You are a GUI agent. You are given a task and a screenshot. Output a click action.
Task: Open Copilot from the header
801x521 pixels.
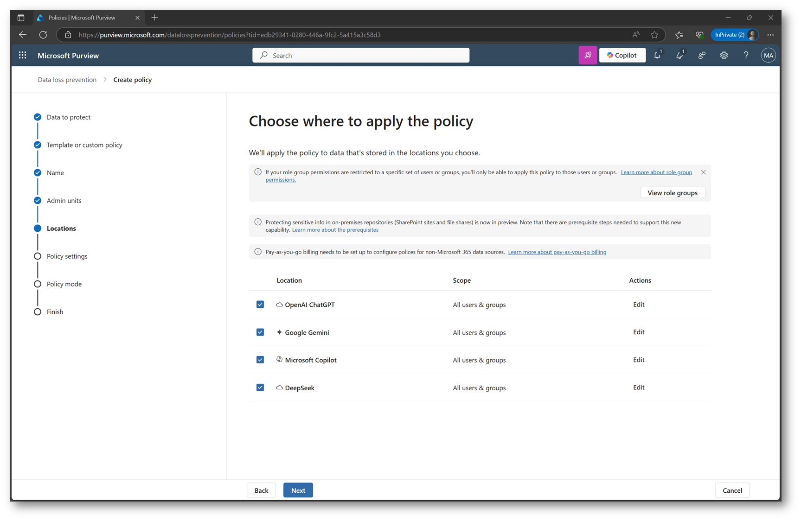click(622, 55)
